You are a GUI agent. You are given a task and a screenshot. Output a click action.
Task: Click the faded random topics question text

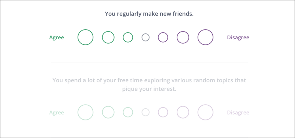tap(149, 85)
